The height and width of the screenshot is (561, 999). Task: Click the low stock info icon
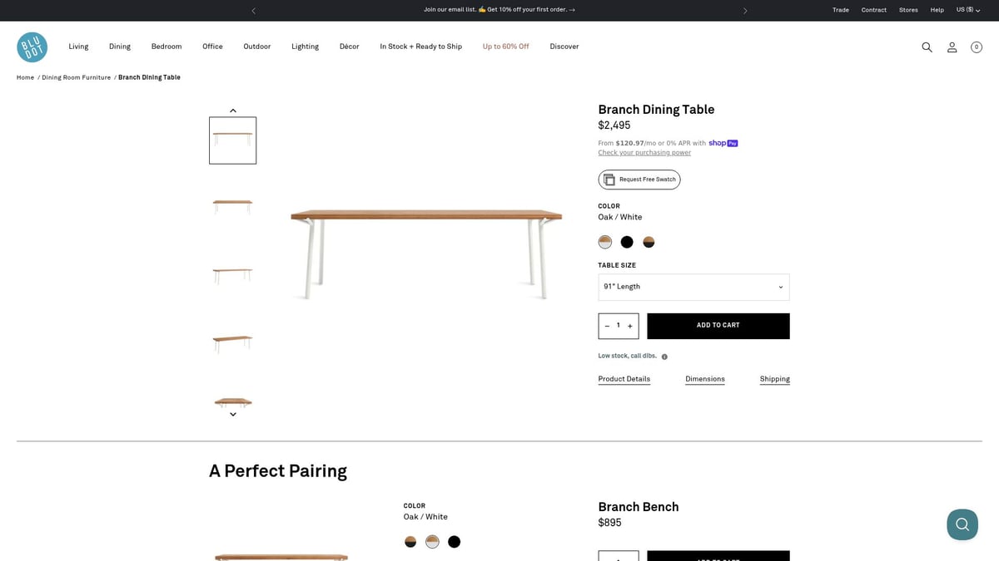click(x=664, y=356)
